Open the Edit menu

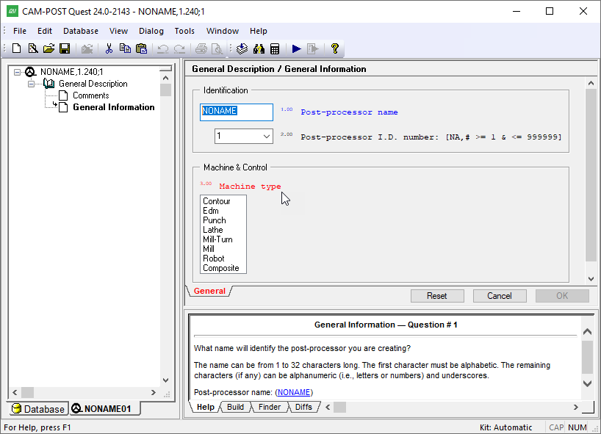point(45,31)
